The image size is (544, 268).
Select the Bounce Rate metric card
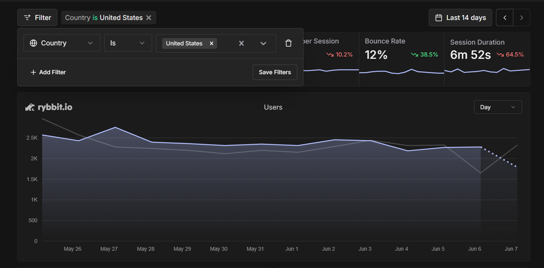pos(401,58)
